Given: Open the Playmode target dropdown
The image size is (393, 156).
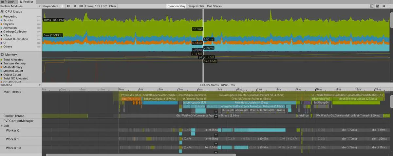Looking at the screenshot, I should tap(50, 6).
